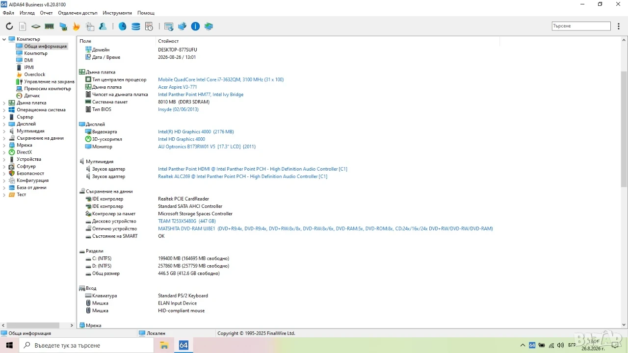
Task: Open the Windows Start menu
Action: click(x=9, y=345)
